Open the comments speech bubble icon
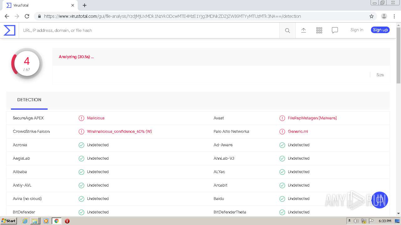The image size is (401, 225). click(335, 30)
